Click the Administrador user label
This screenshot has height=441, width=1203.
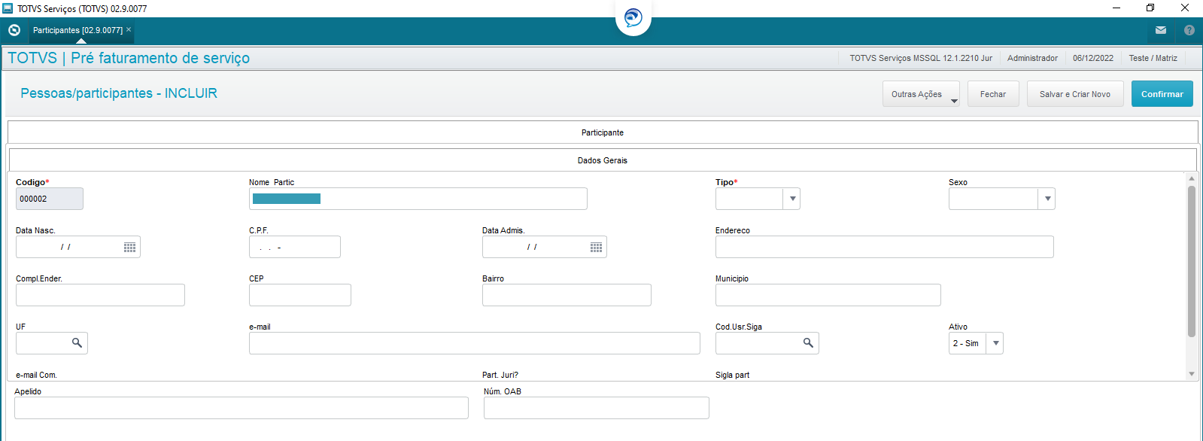click(1032, 58)
